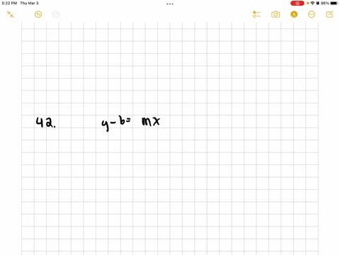The width and height of the screenshot is (340, 255).
Task: Open the more options ellipsis menu
Action: [312, 14]
